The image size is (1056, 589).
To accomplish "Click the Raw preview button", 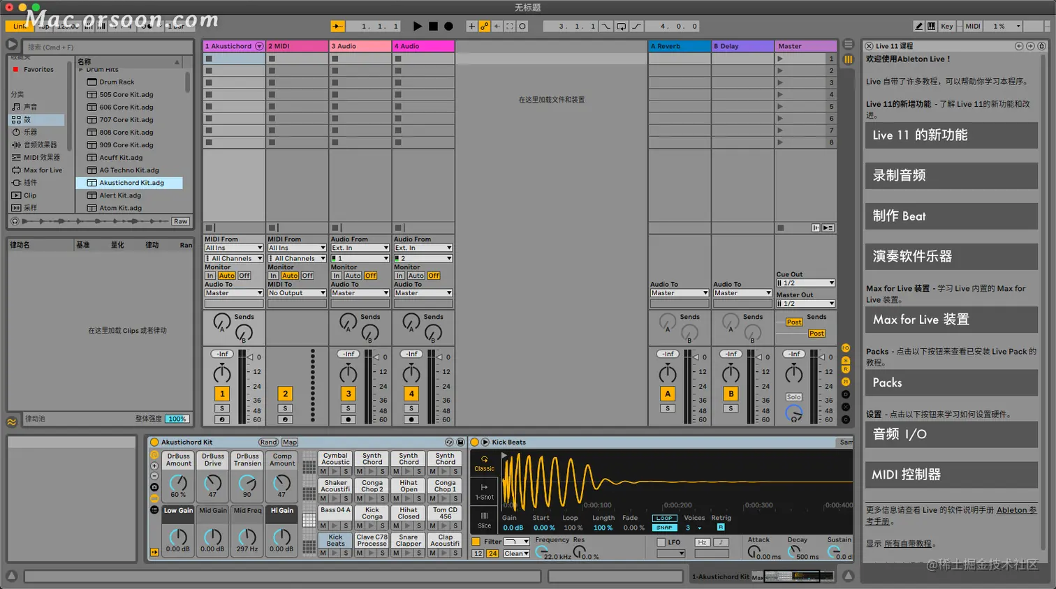I will click(180, 221).
